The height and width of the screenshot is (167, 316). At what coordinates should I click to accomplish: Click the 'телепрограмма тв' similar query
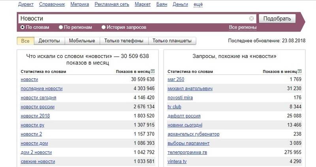point(187,152)
